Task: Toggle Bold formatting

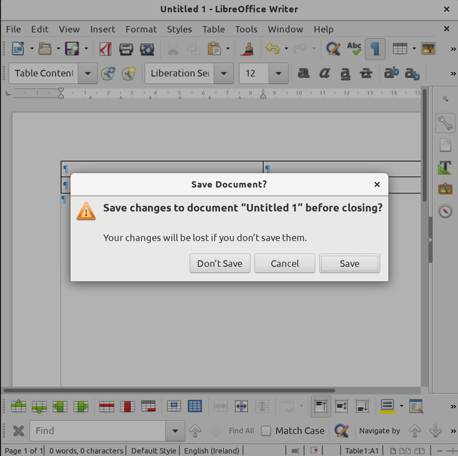Action: (304, 73)
